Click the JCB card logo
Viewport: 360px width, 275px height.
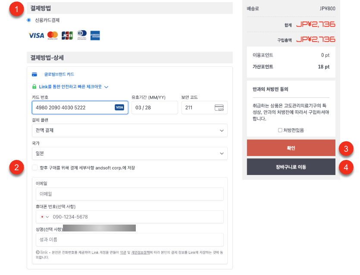(x=67, y=35)
